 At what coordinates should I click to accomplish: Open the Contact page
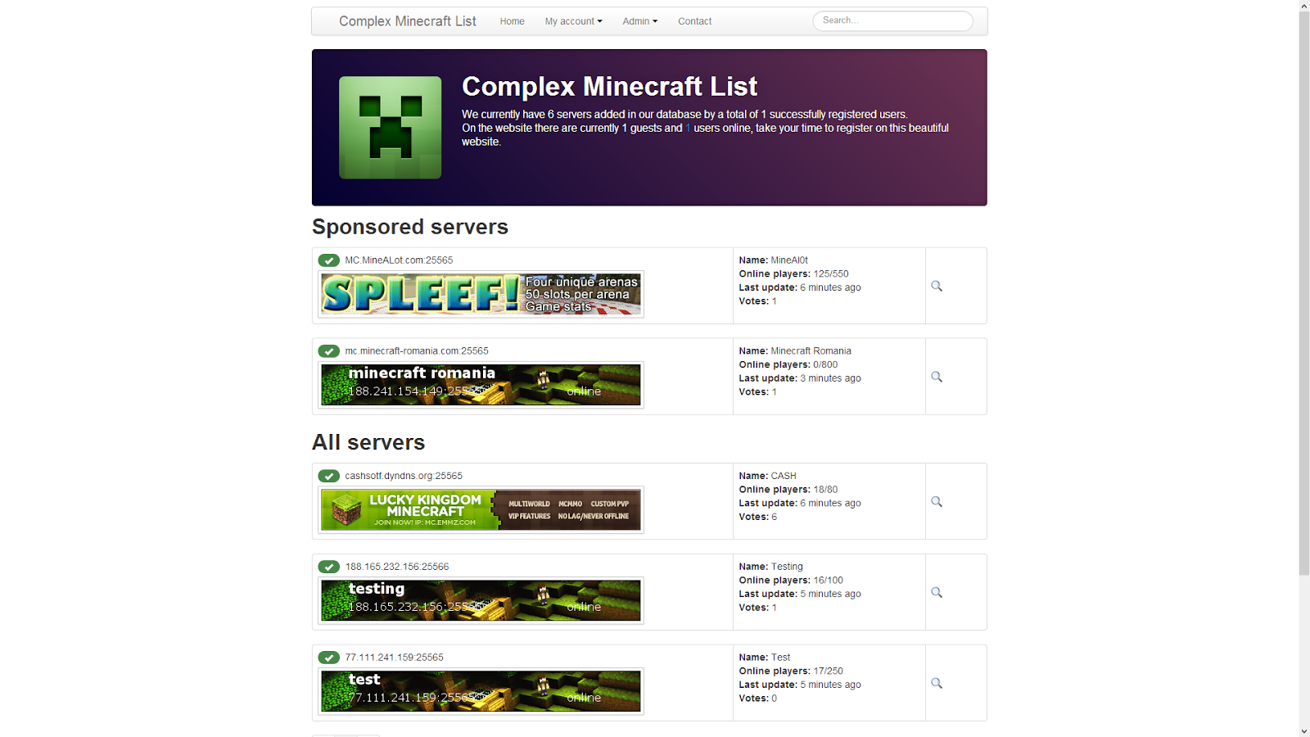pyautogui.click(x=694, y=21)
